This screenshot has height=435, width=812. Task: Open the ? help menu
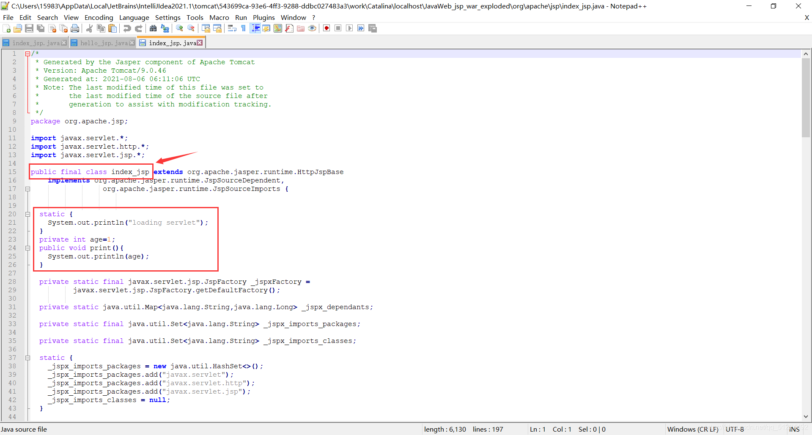(x=313, y=17)
